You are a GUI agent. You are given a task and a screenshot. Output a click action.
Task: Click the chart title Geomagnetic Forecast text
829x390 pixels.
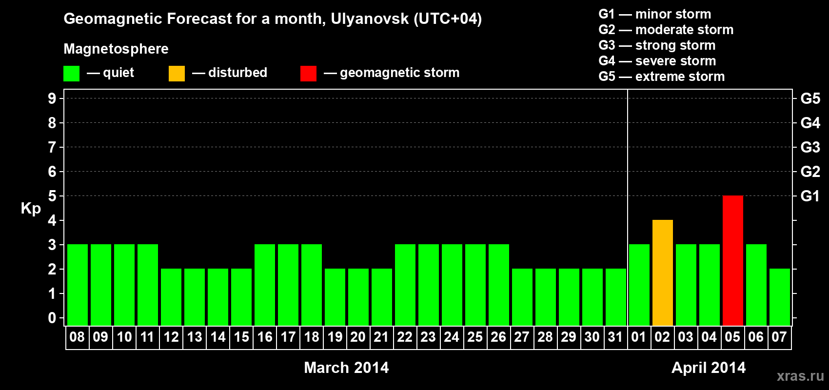coord(273,19)
